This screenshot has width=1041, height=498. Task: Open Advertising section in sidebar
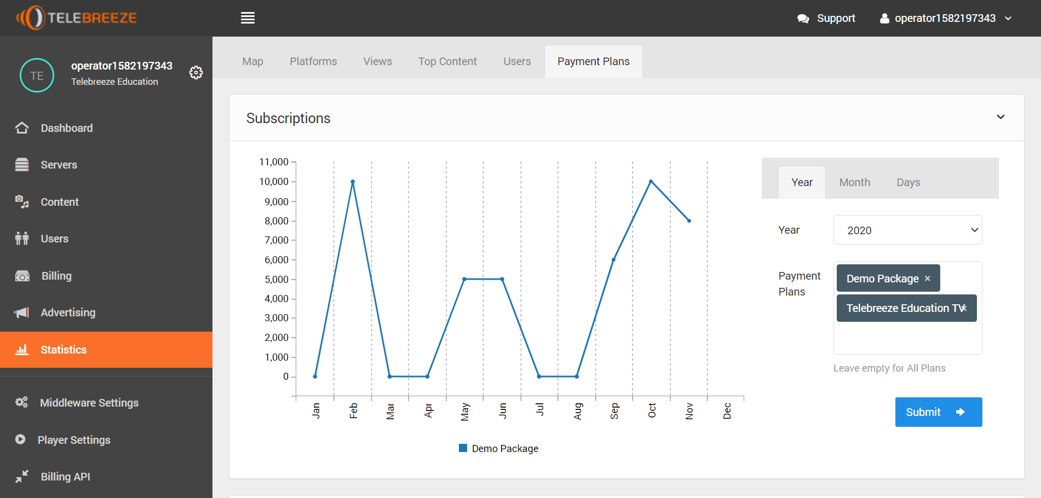pyautogui.click(x=106, y=312)
